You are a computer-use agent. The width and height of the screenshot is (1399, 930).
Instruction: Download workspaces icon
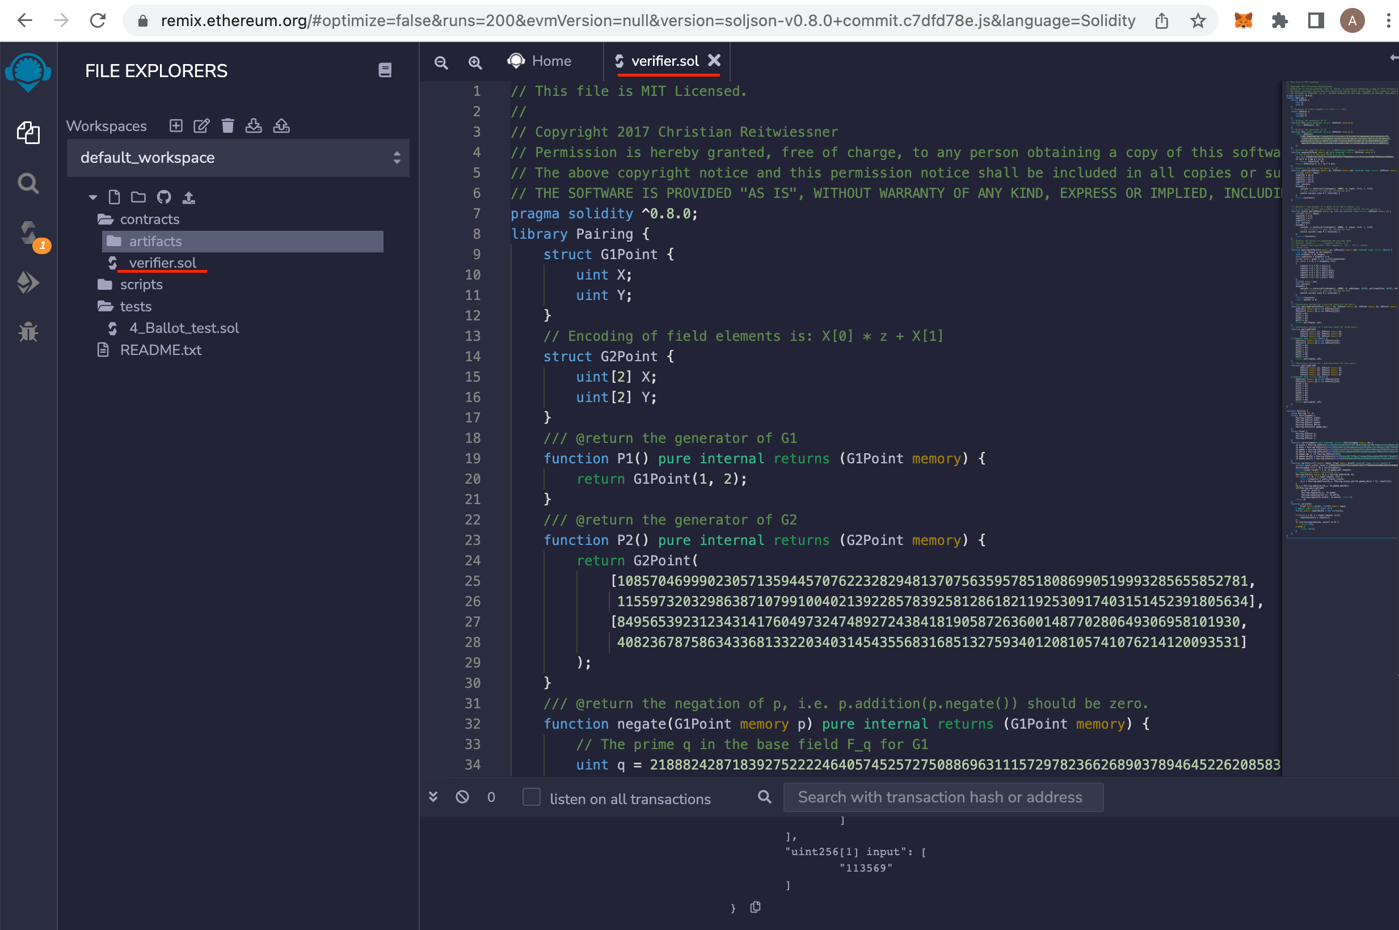pyautogui.click(x=254, y=125)
